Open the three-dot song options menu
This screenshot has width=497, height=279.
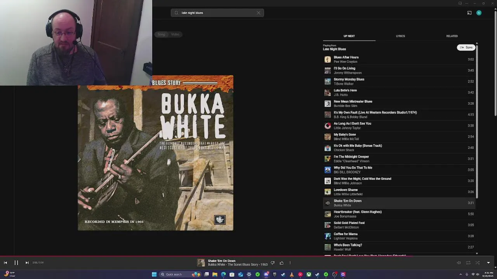(290, 263)
